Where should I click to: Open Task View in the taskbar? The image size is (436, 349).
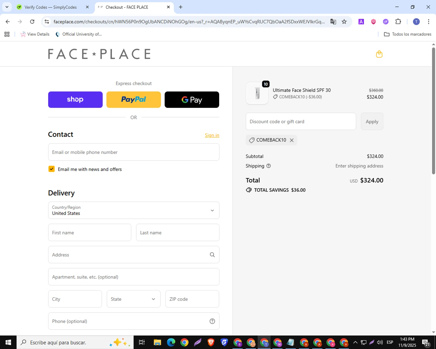click(x=142, y=342)
